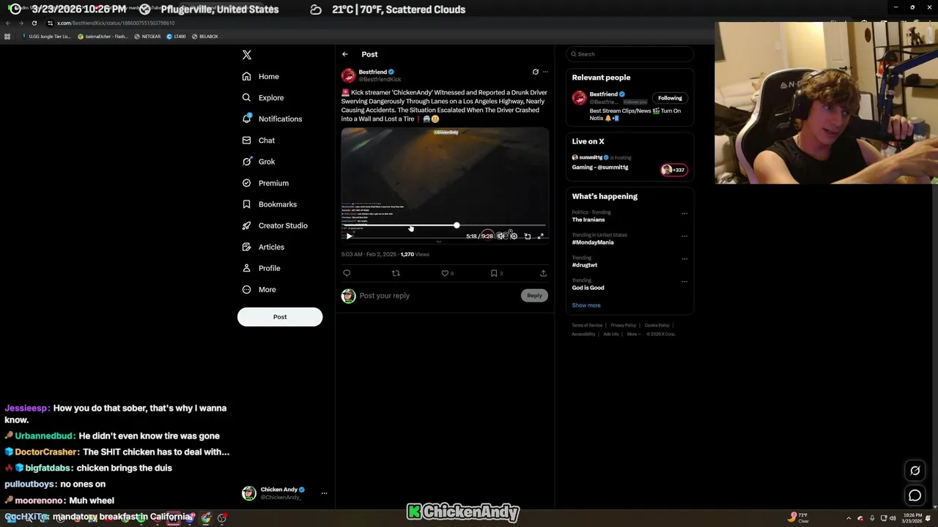
Task: Reload the page in the browser
Action: tap(34, 23)
